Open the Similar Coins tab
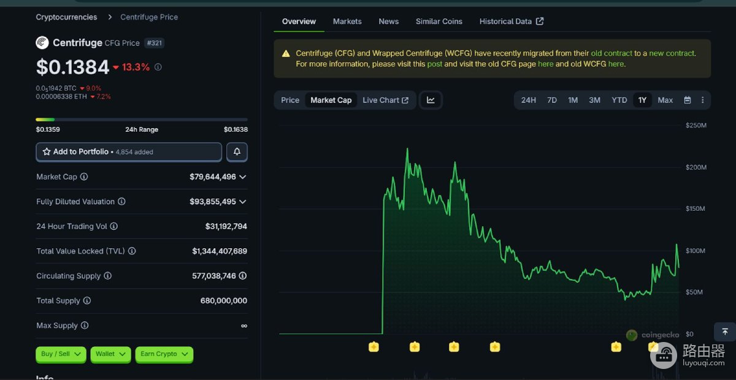 pos(439,21)
